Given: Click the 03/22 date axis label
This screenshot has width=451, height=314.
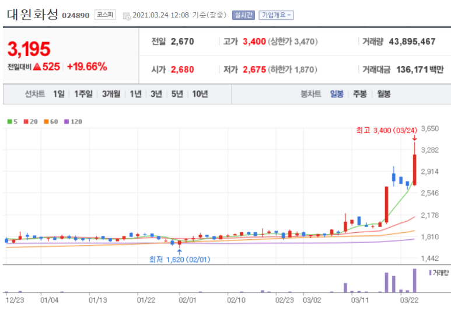Looking at the screenshot, I should [x=410, y=300].
